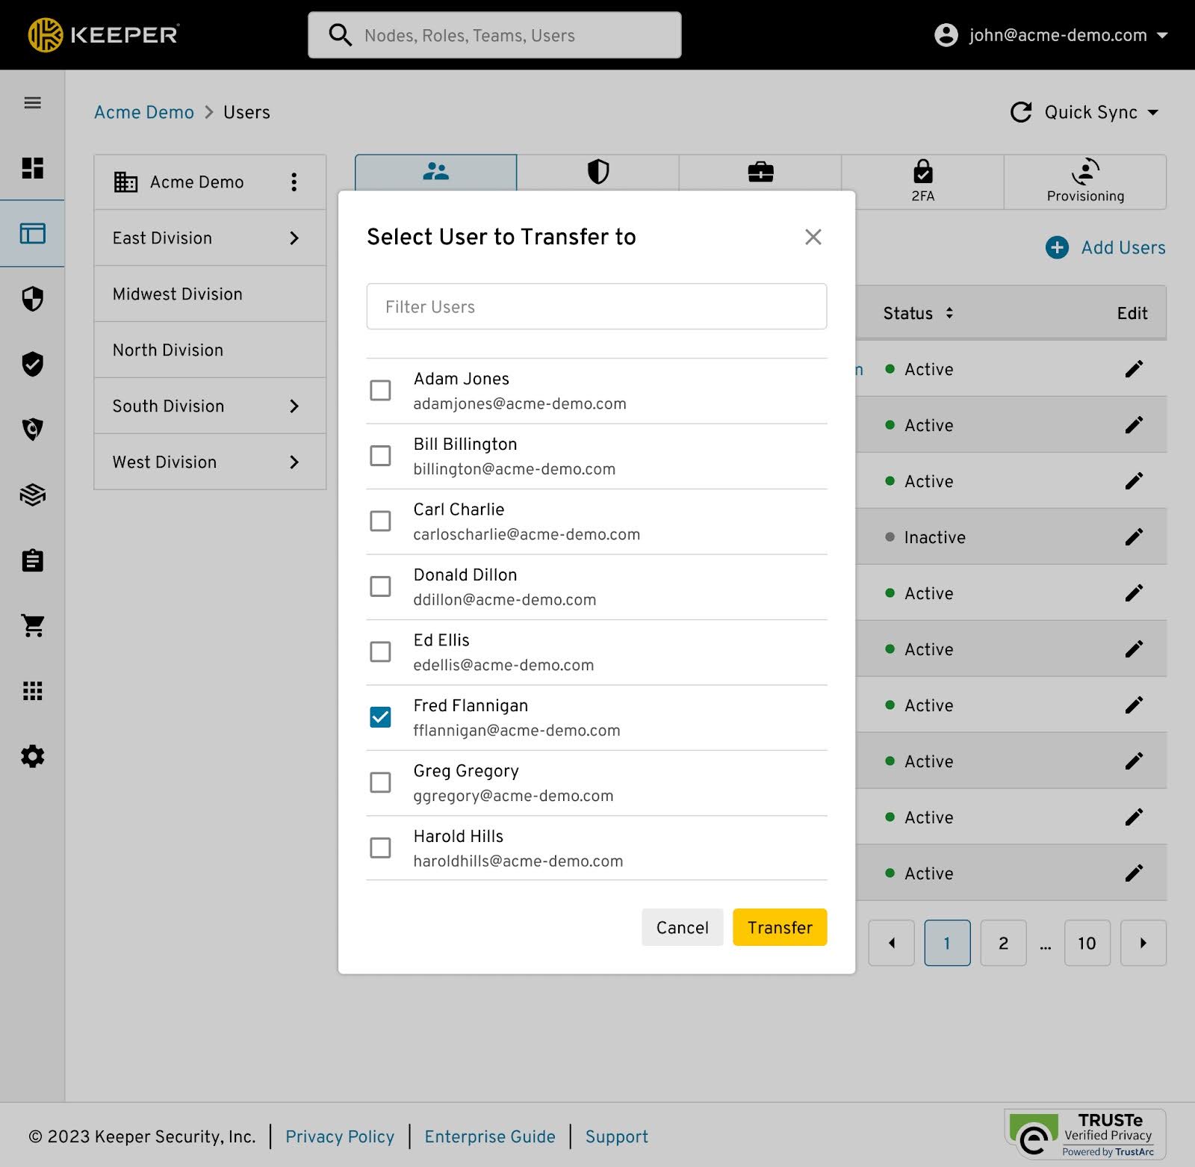Viewport: 1195px width, 1167px height.
Task: Click the Cancel button in the dialog
Action: point(682,927)
